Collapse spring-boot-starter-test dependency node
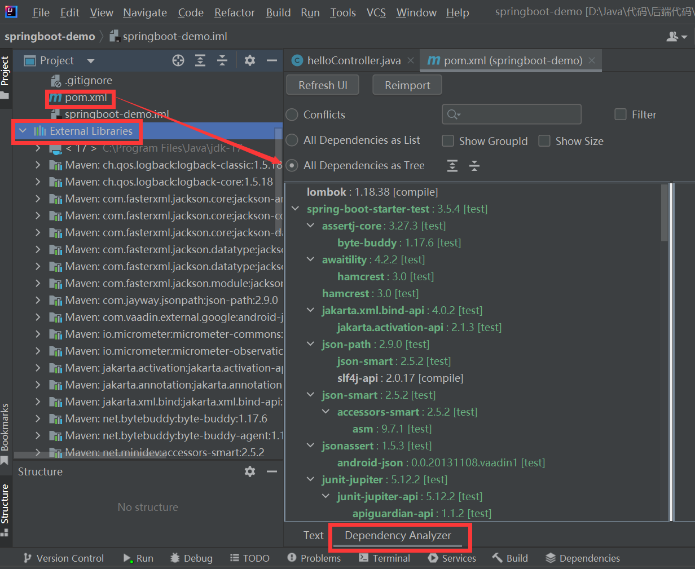The width and height of the screenshot is (695, 569). (x=295, y=209)
